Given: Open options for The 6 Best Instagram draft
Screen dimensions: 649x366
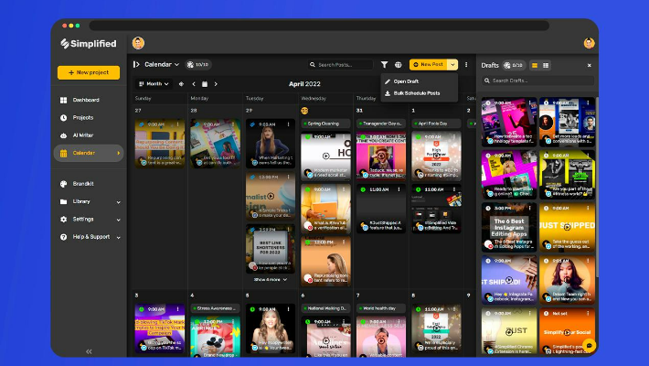Looking at the screenshot, I should (530, 208).
